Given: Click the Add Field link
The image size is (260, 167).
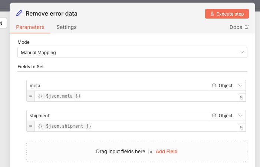Looking at the screenshot, I should tap(167, 151).
